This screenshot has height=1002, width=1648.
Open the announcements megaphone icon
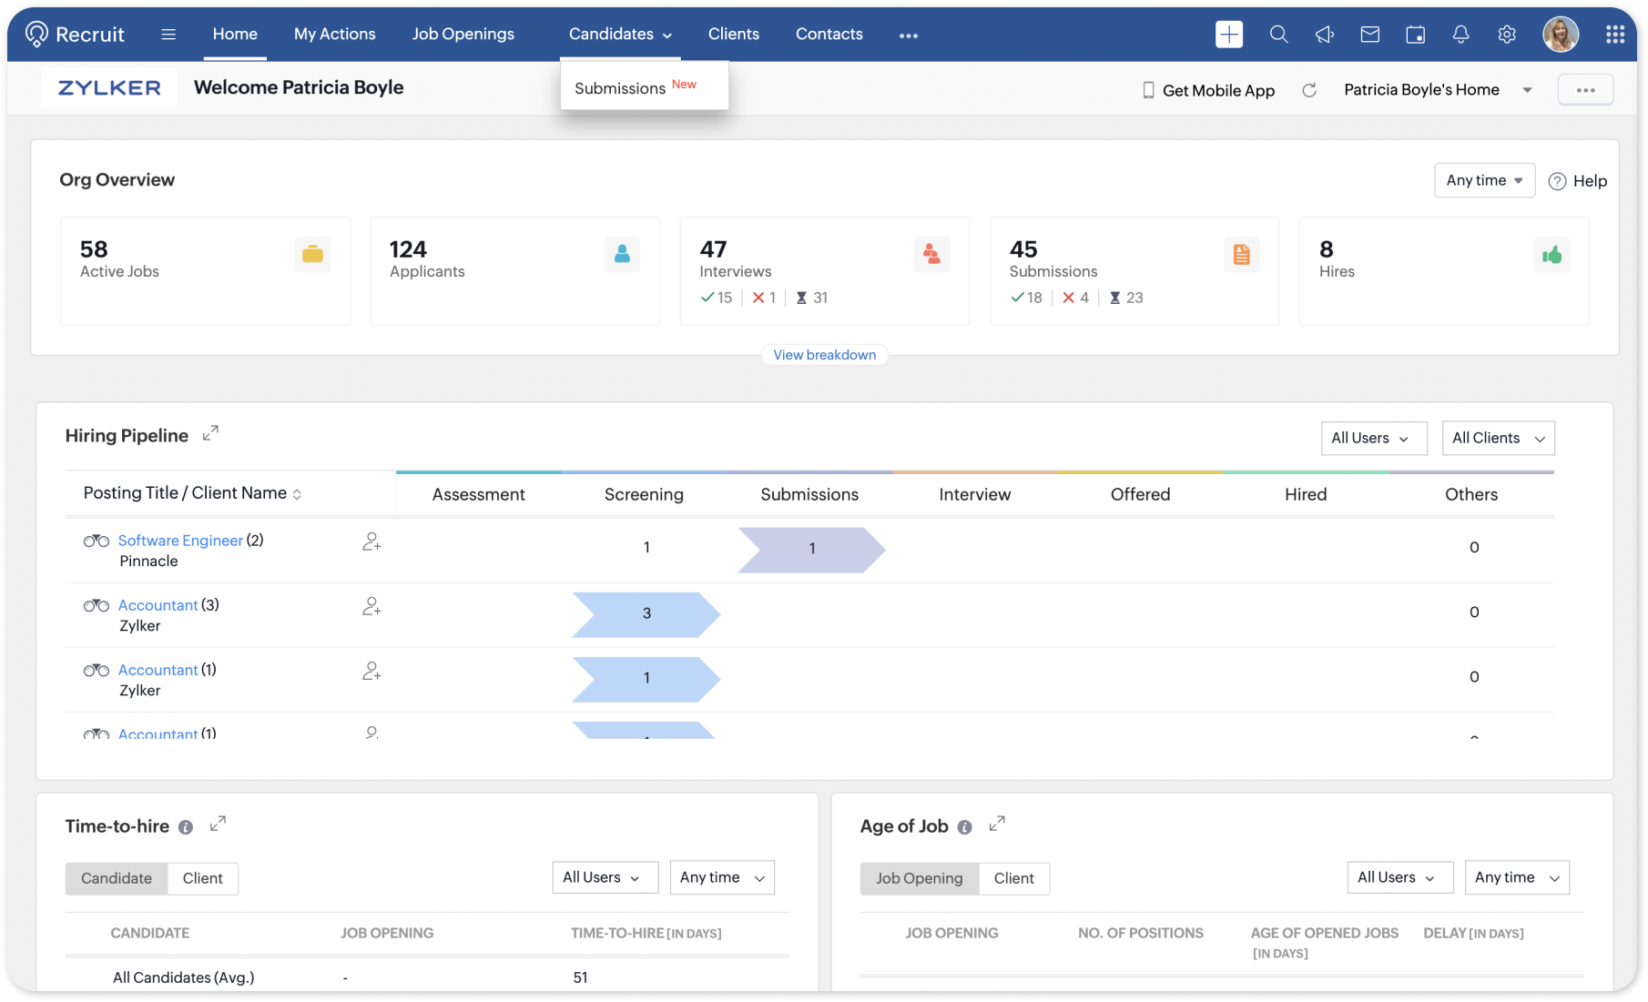coord(1324,35)
